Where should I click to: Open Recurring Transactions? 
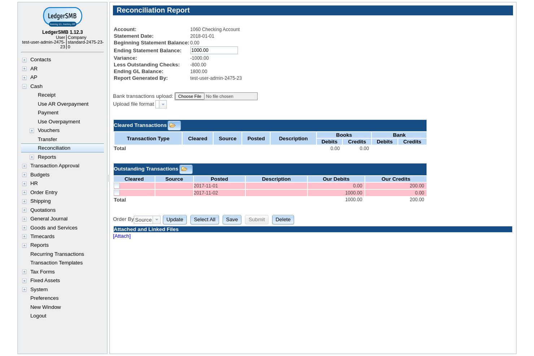pyautogui.click(x=57, y=254)
